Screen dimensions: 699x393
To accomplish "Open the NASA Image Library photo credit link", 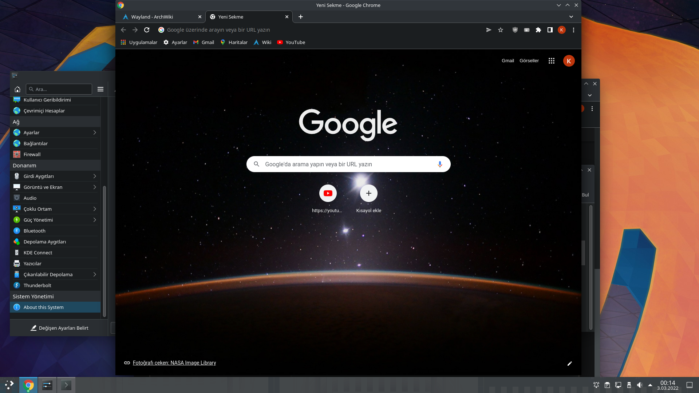I will [x=174, y=363].
